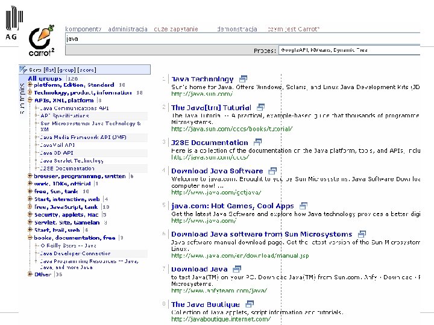Open Download Java result in new window icon
Viewport: 434px width, 325px height.
[x=237, y=269]
